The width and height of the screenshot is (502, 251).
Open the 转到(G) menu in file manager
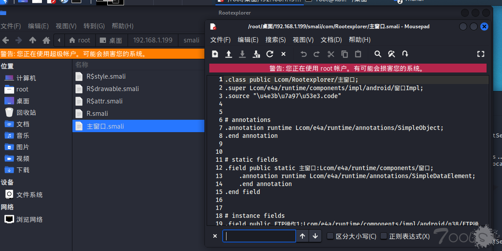pyautogui.click(x=94, y=26)
